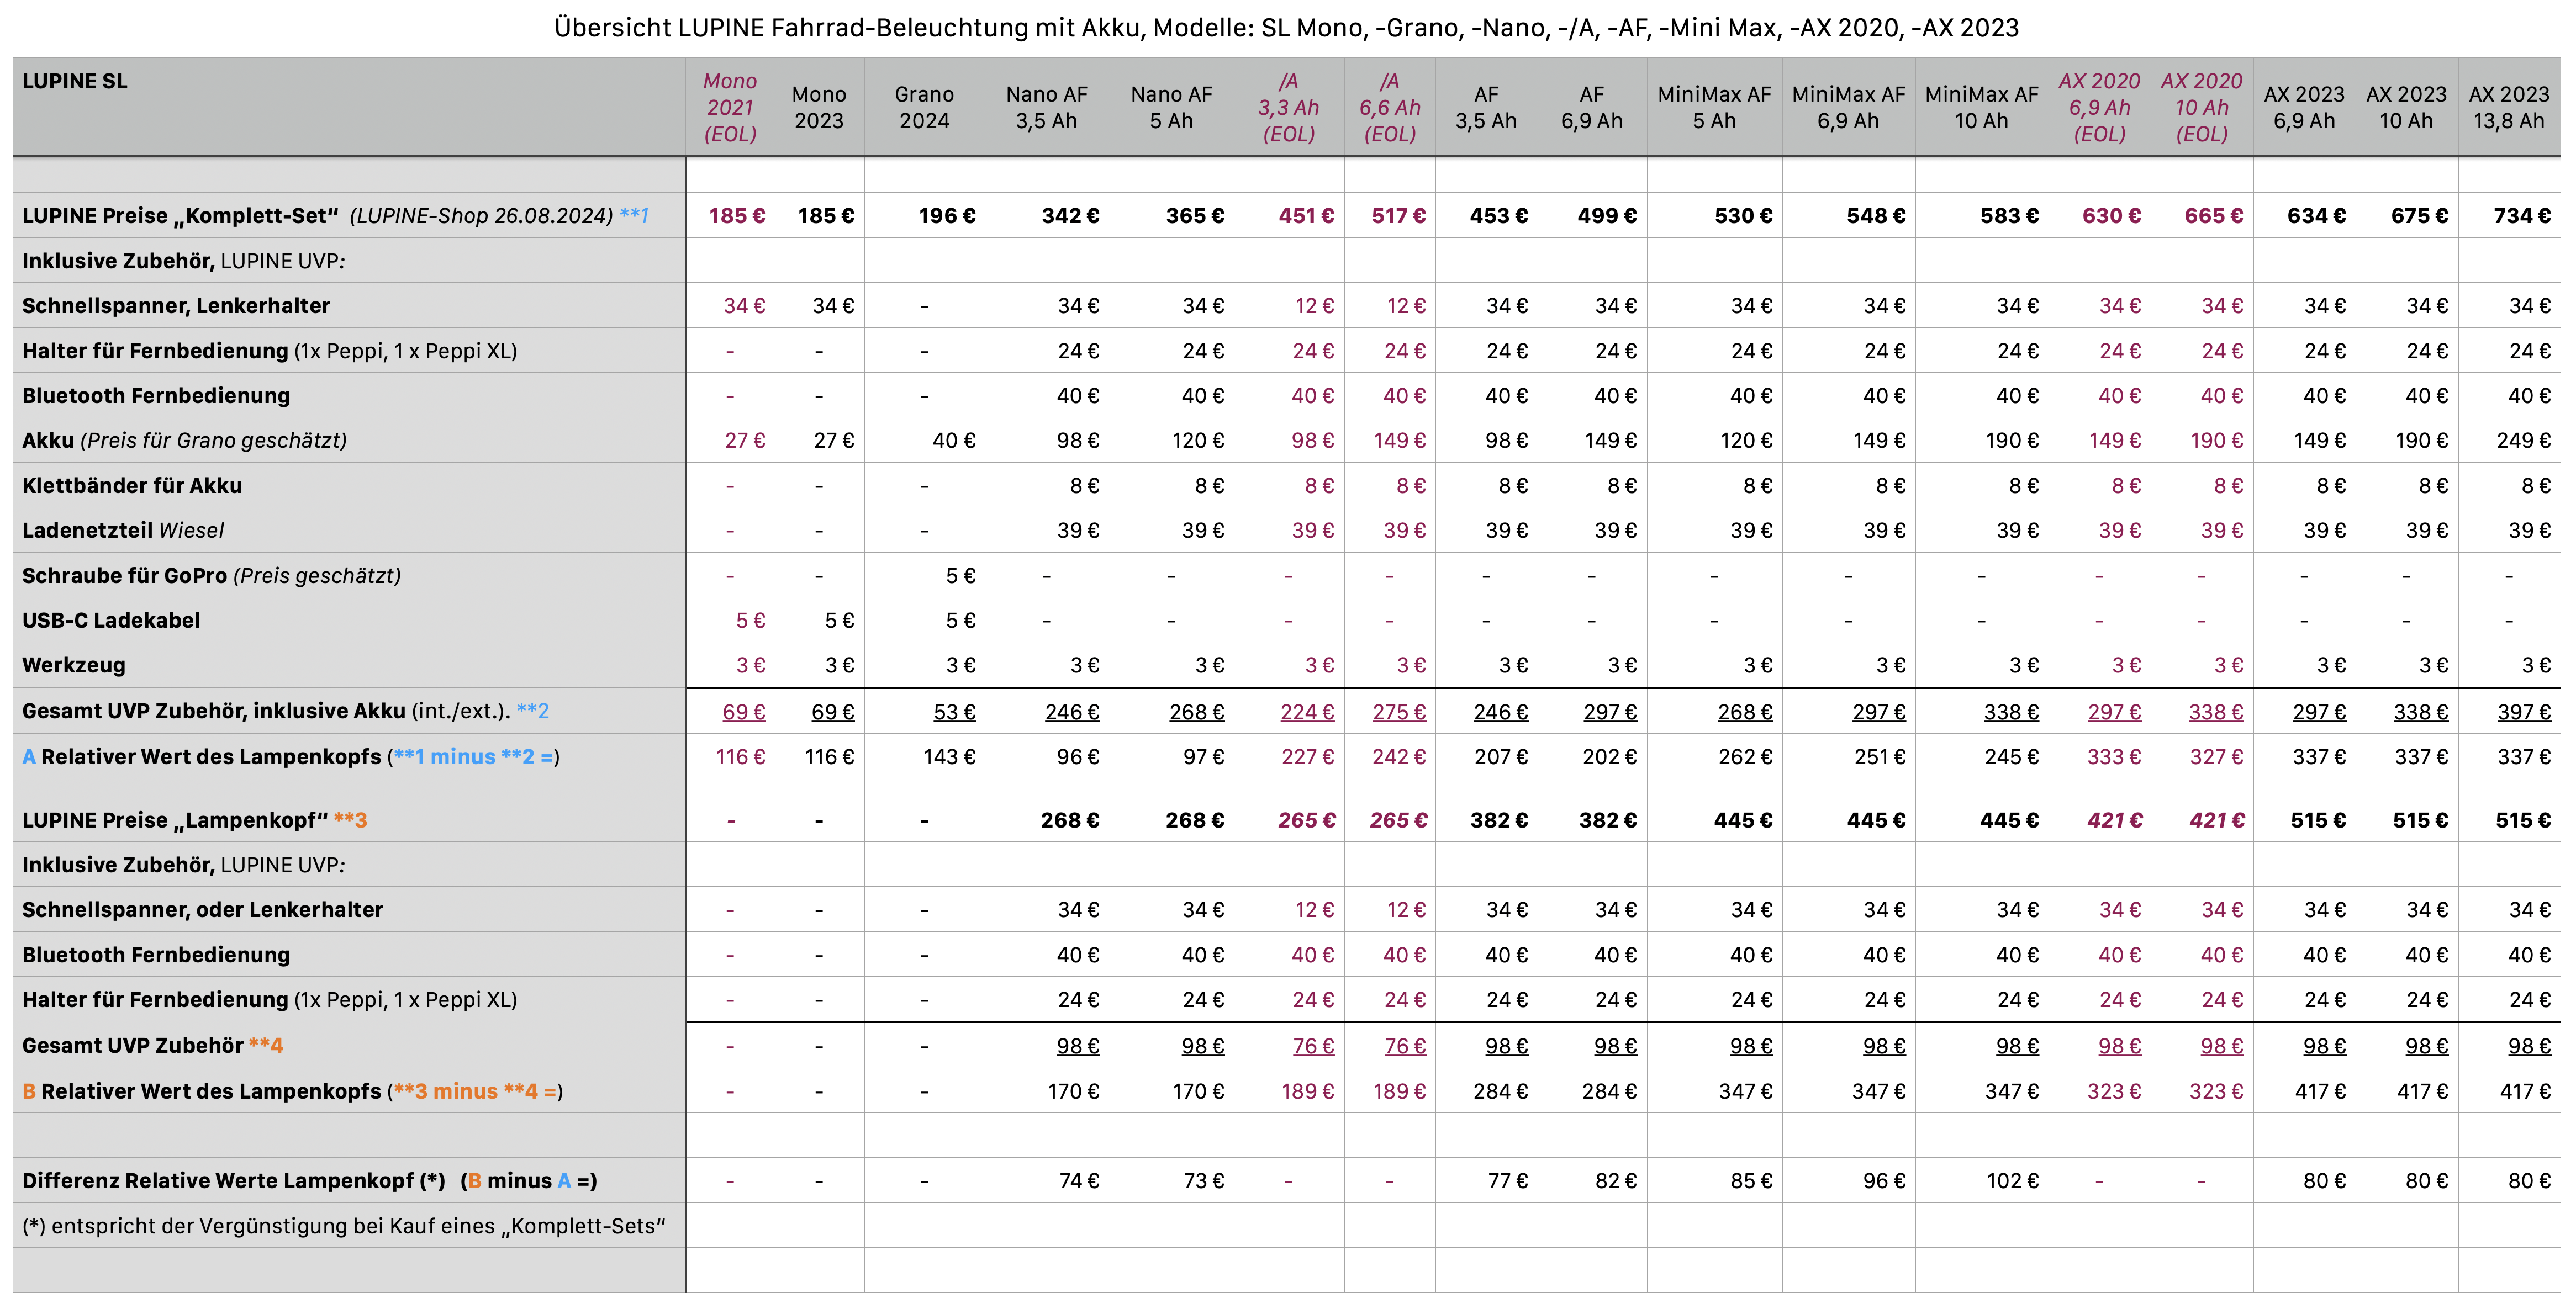Select the MiniMax AF 10 Ah header
Viewport: 2576px width, 1293px height.
pos(1981,107)
